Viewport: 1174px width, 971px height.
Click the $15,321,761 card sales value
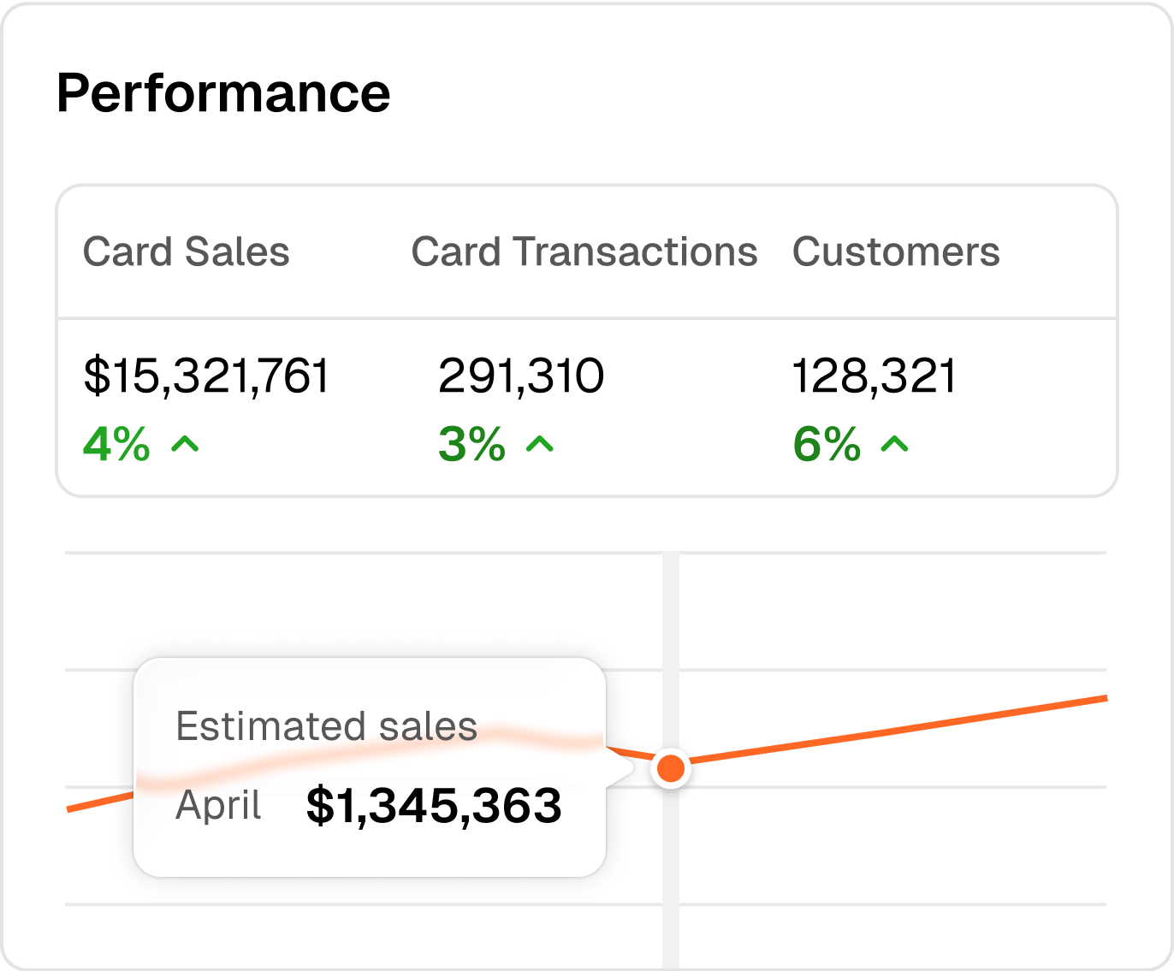(x=206, y=376)
